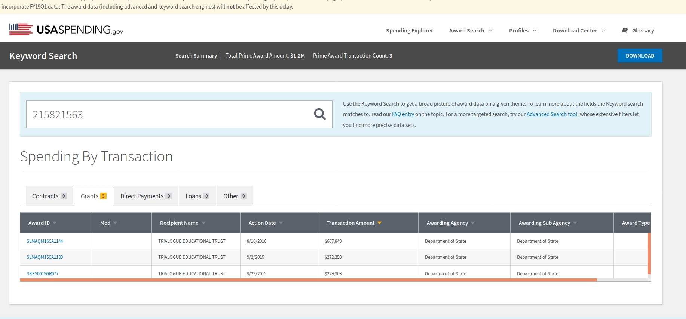686x319 pixels.
Task: Open Spending Explorer page
Action: 409,31
